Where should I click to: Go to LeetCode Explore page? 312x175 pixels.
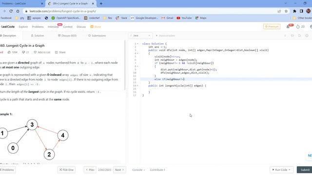coord(23,27)
